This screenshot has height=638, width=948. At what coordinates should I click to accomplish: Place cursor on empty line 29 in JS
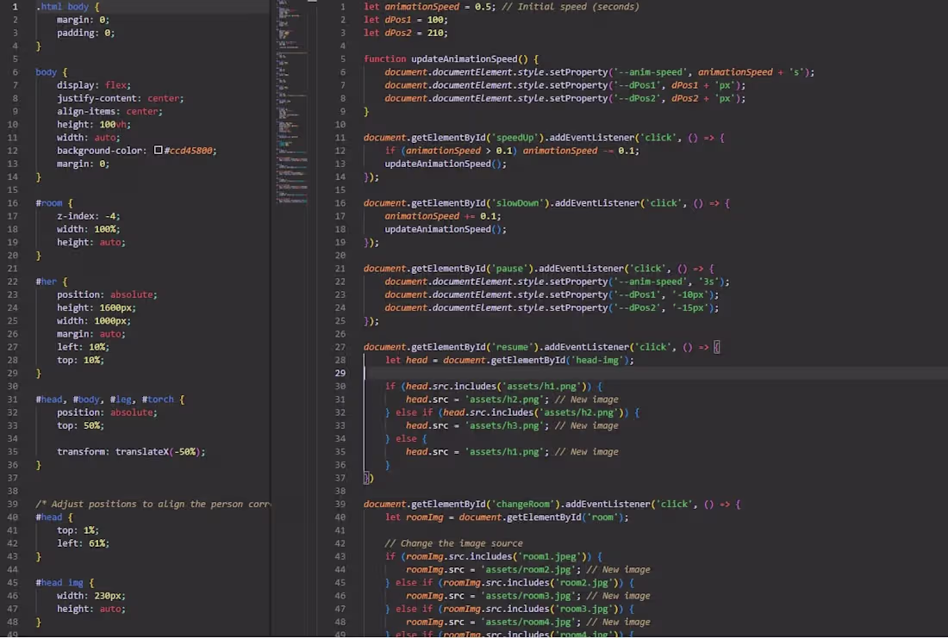tap(653, 374)
